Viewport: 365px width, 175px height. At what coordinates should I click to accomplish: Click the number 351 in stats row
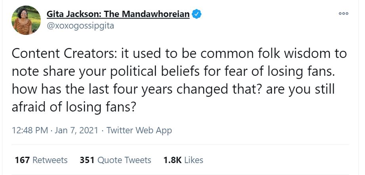coord(87,160)
